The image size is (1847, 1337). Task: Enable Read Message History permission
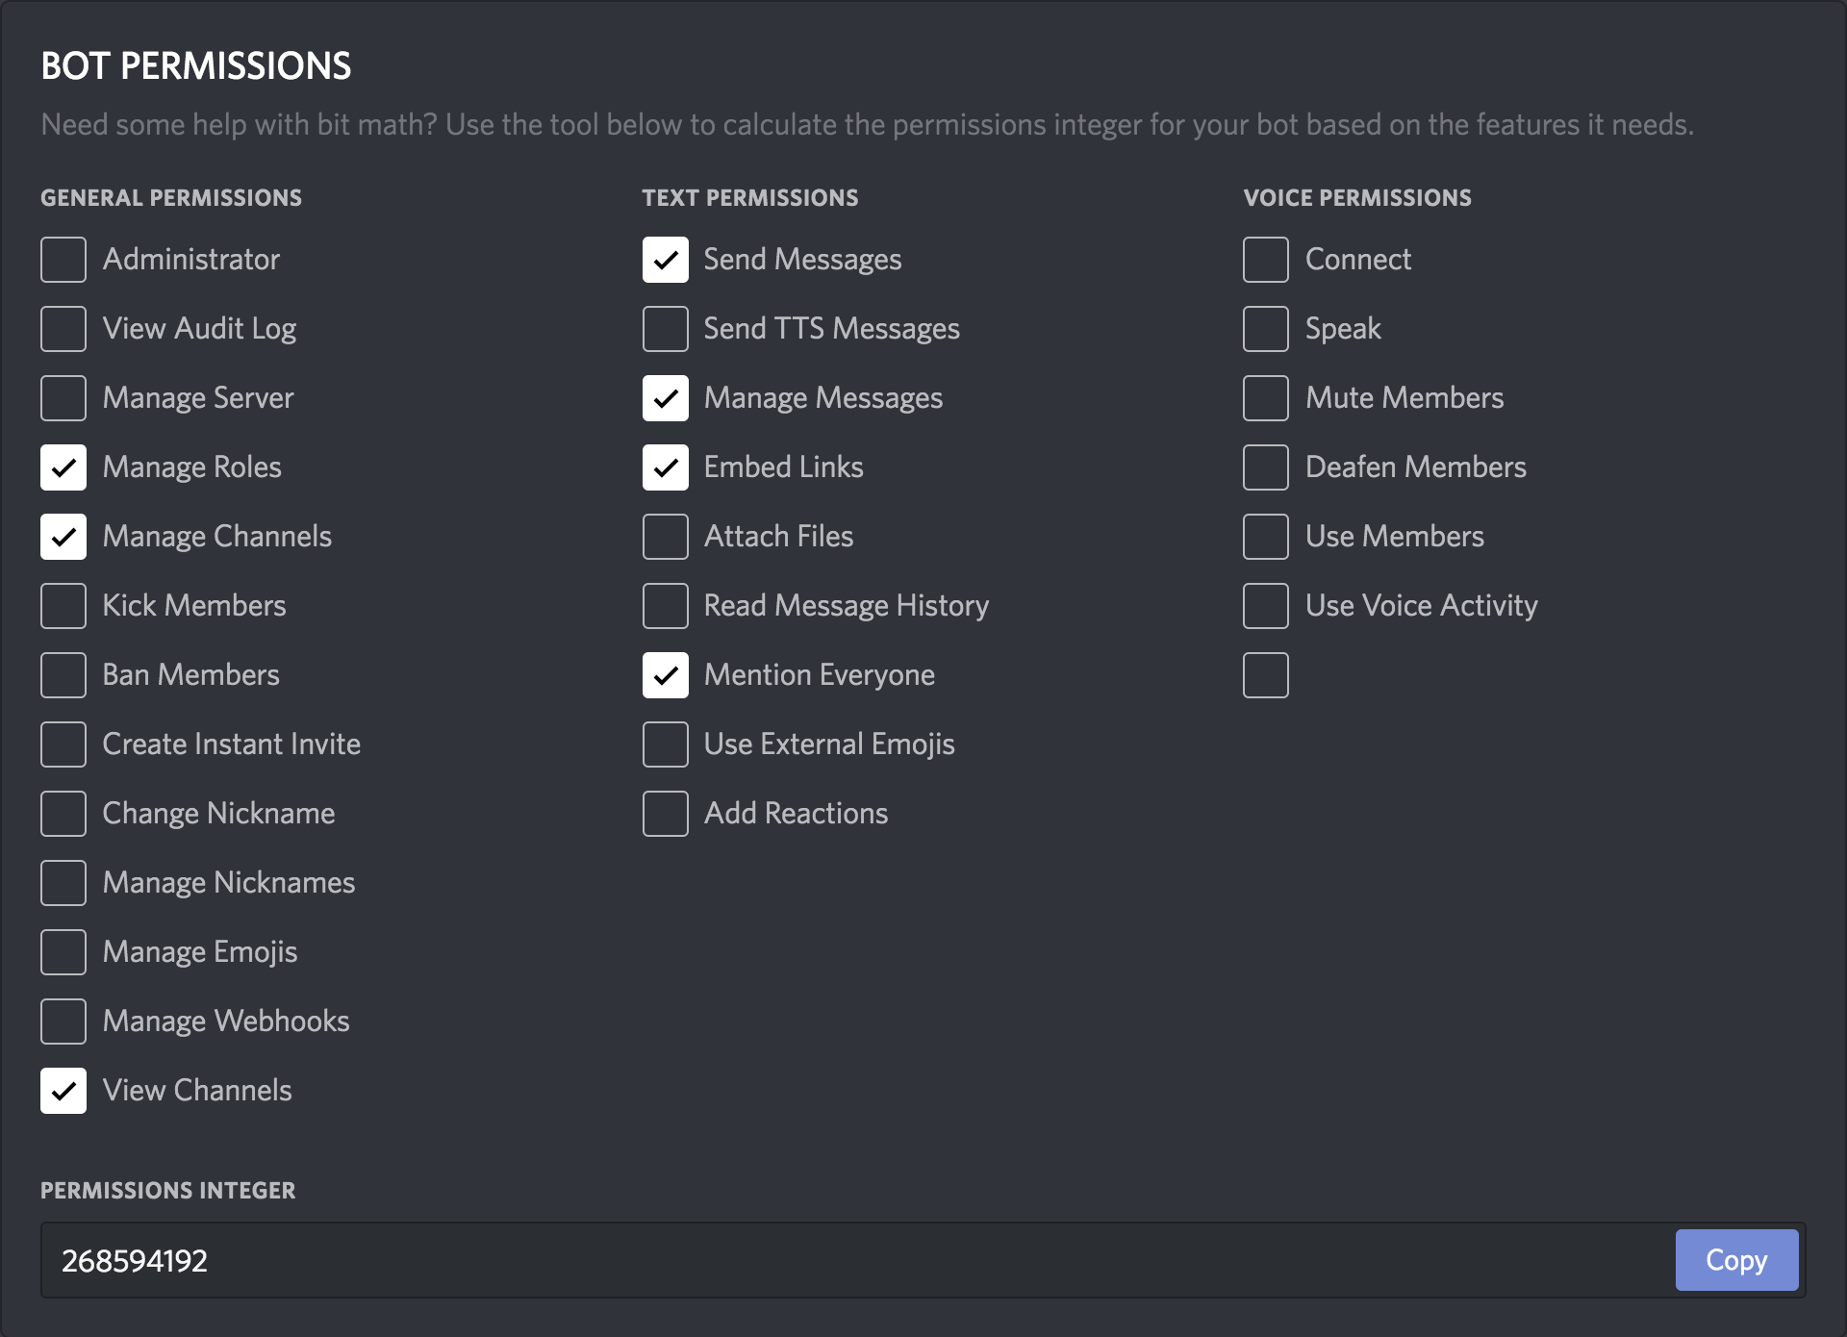[x=666, y=606]
